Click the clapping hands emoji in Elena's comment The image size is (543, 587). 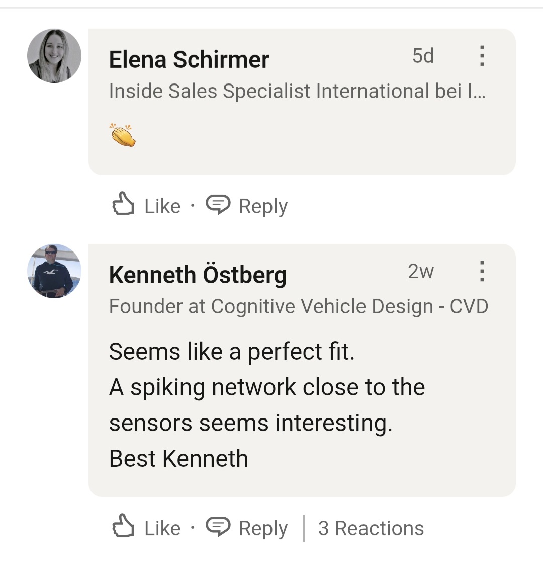point(123,135)
